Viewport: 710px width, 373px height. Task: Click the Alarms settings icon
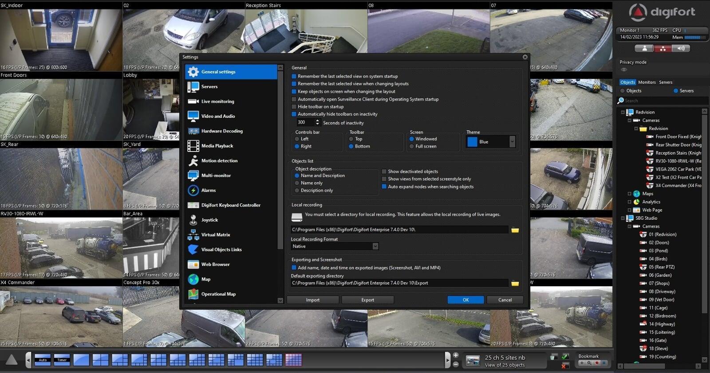(x=193, y=190)
